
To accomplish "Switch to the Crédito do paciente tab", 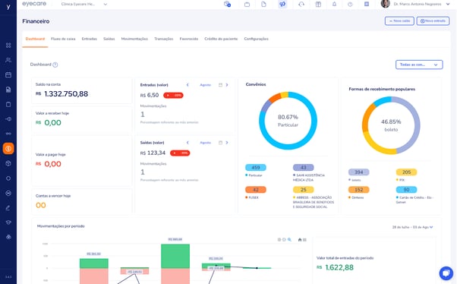I will (x=221, y=39).
